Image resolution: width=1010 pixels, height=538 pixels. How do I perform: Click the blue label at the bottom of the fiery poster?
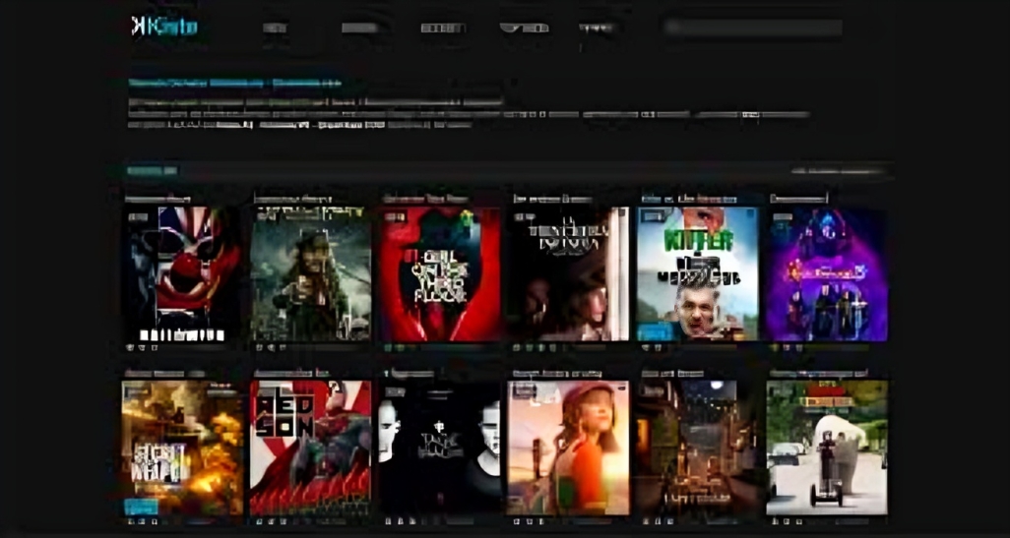141,507
